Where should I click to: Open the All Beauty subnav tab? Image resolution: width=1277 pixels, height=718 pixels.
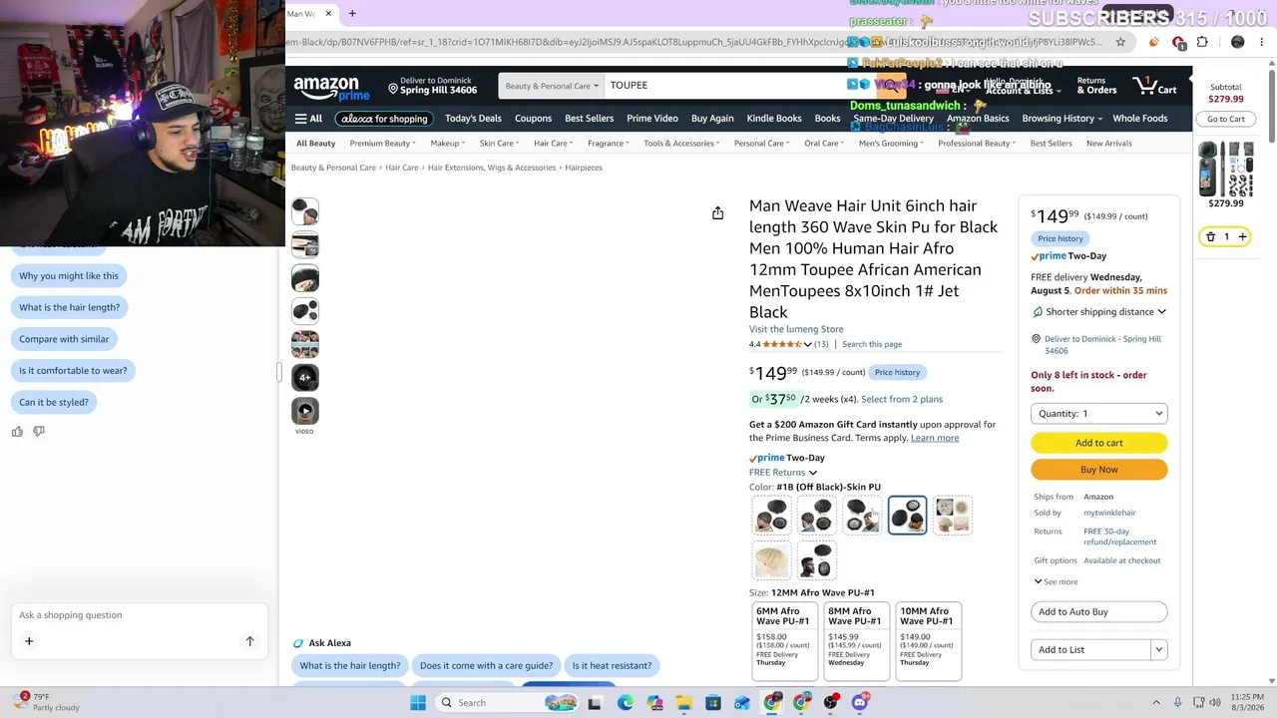click(x=315, y=144)
